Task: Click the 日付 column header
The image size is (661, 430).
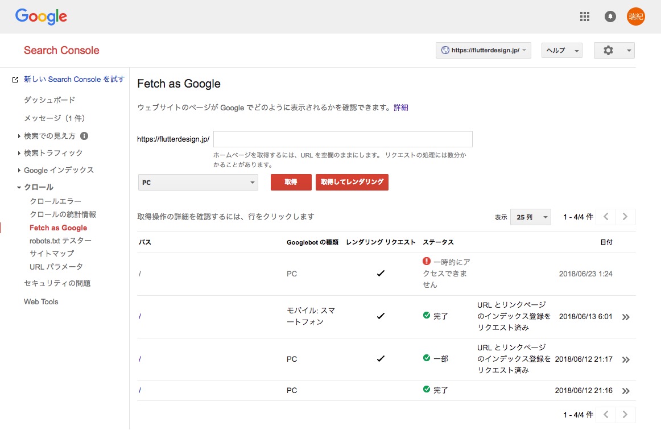Action: (x=606, y=242)
